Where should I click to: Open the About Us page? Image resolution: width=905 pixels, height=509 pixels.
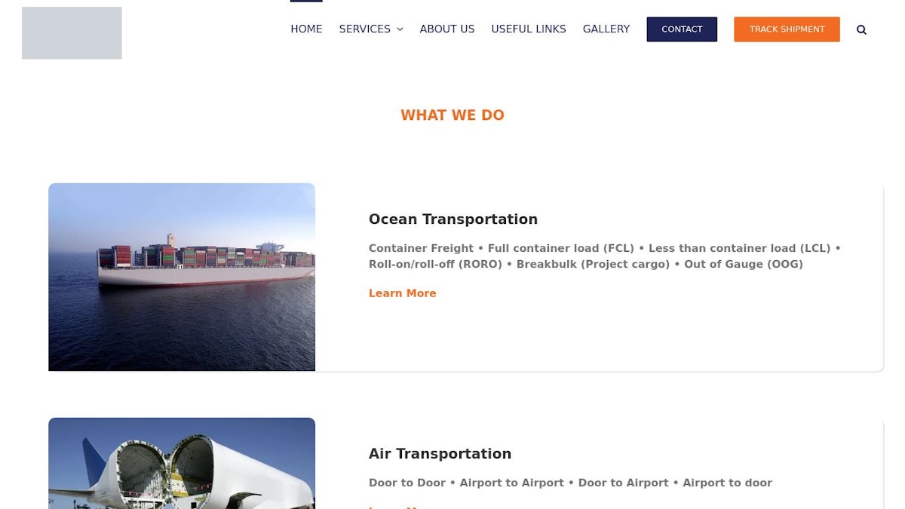(x=447, y=29)
